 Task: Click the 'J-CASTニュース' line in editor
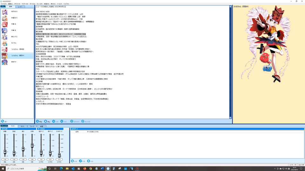[42, 96]
